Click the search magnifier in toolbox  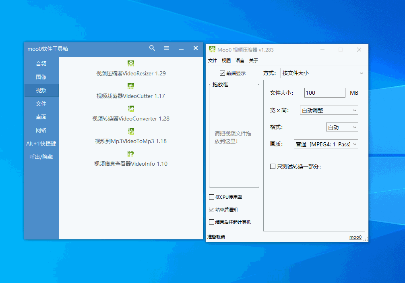coord(152,48)
